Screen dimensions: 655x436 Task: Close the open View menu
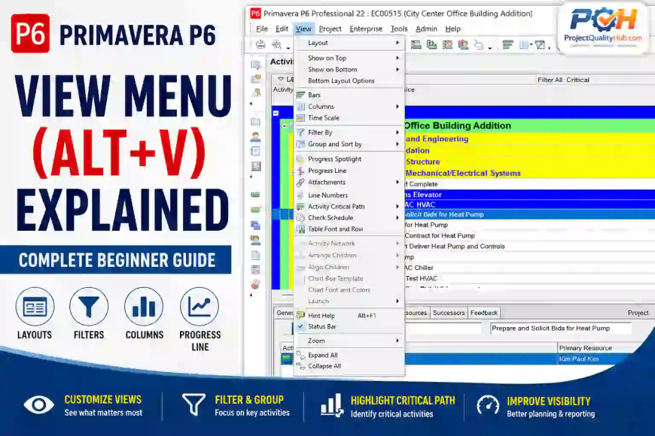(303, 29)
